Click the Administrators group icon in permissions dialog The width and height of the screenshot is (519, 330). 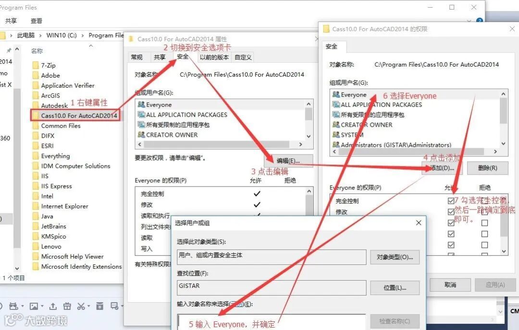(x=336, y=144)
